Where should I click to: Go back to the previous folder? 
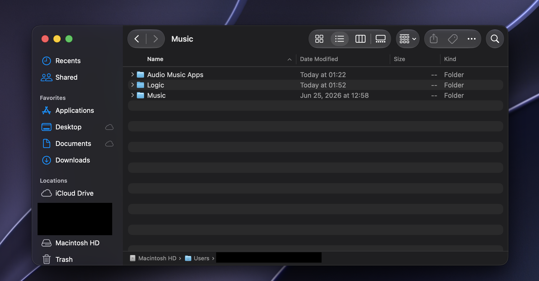[x=137, y=39]
